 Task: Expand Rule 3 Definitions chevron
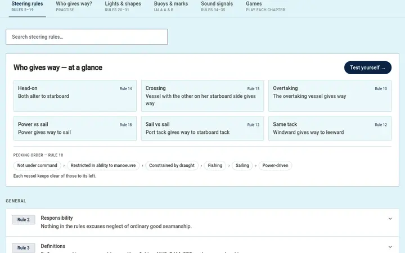(390, 247)
